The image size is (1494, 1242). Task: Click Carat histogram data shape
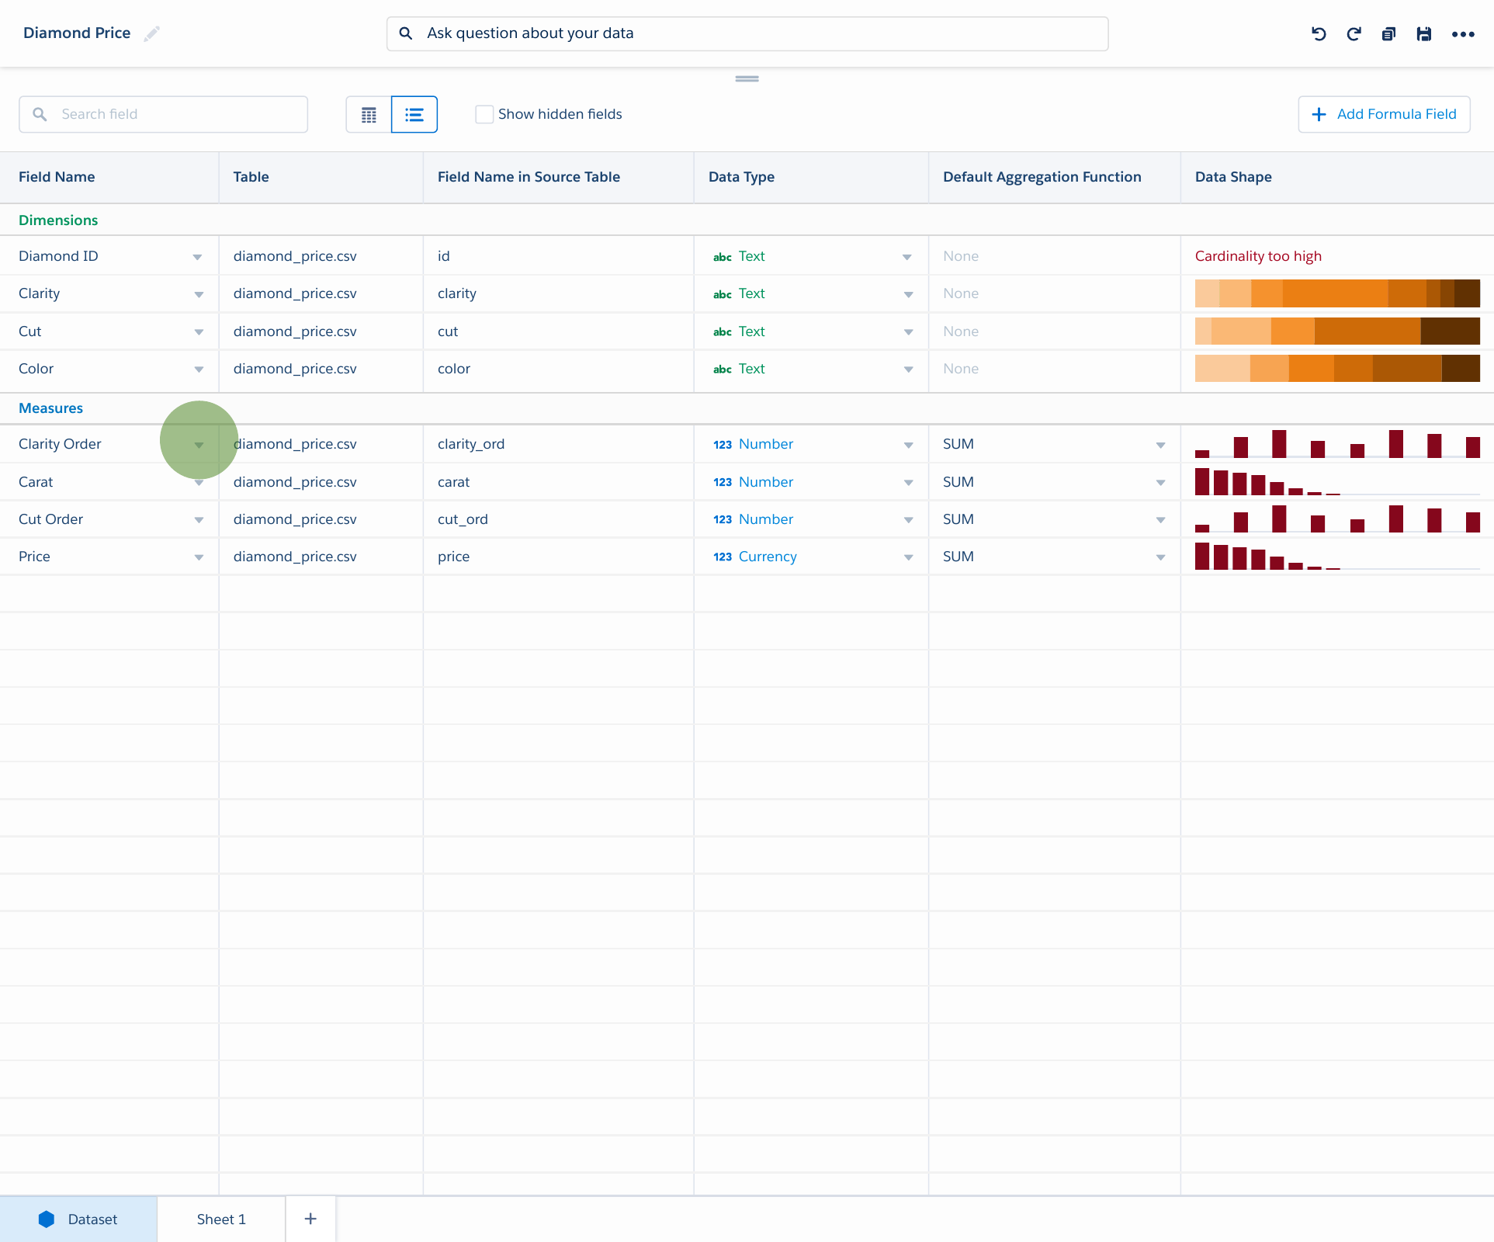click(x=1337, y=482)
